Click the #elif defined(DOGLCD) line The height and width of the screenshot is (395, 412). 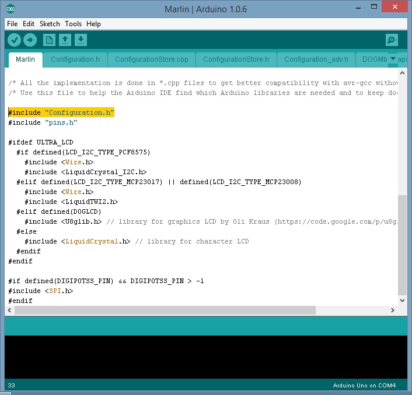[59, 211]
